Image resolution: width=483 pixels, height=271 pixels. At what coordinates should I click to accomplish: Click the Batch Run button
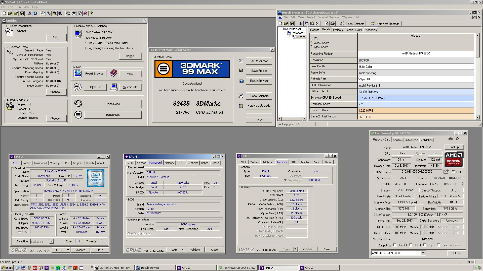click(95, 87)
